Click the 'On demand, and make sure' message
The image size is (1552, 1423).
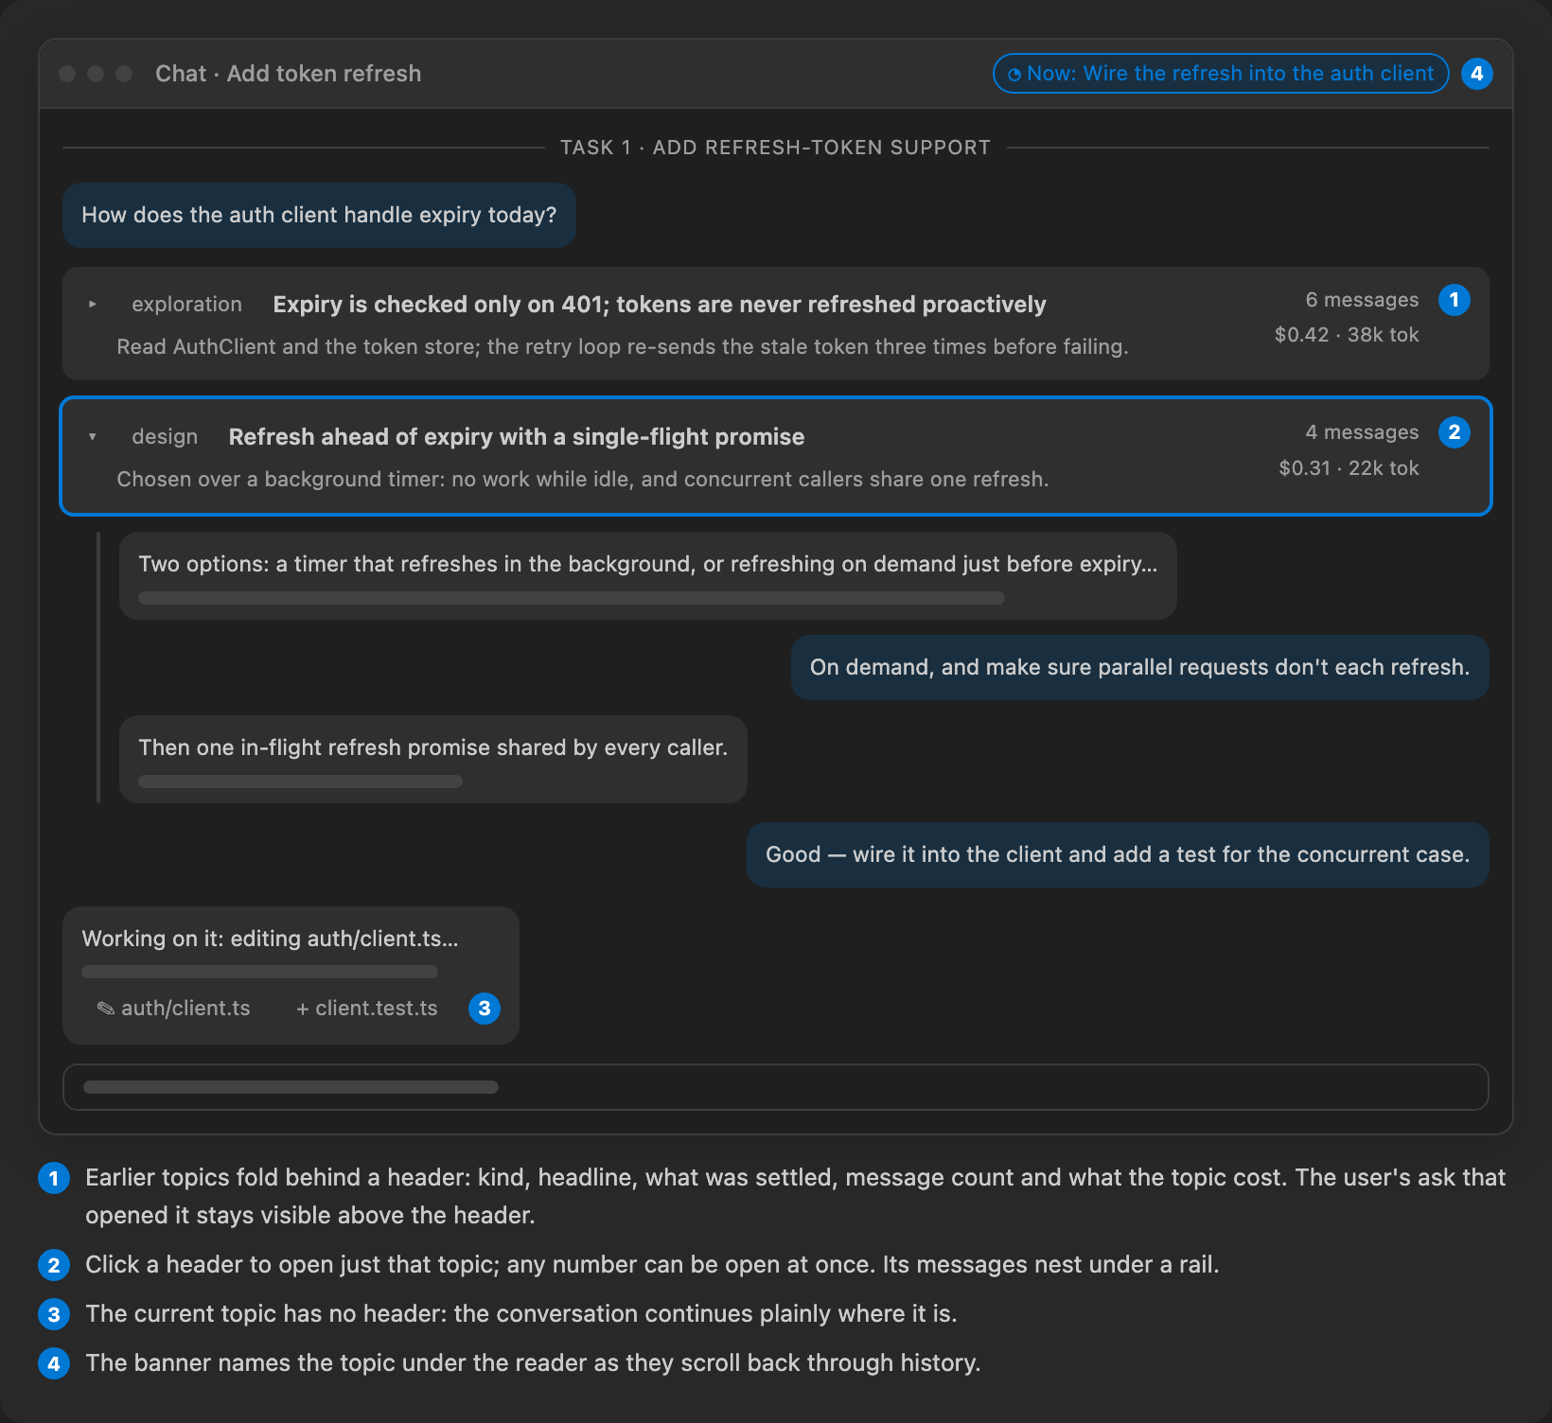tap(1140, 667)
